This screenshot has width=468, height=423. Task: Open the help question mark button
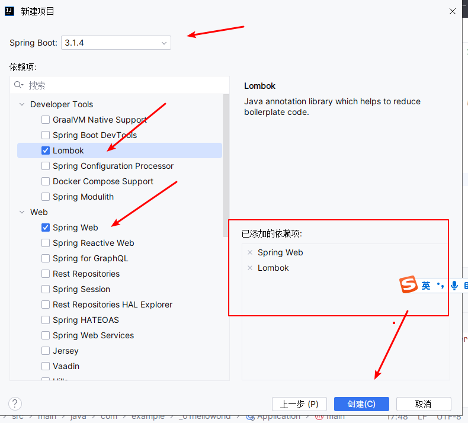(x=15, y=403)
